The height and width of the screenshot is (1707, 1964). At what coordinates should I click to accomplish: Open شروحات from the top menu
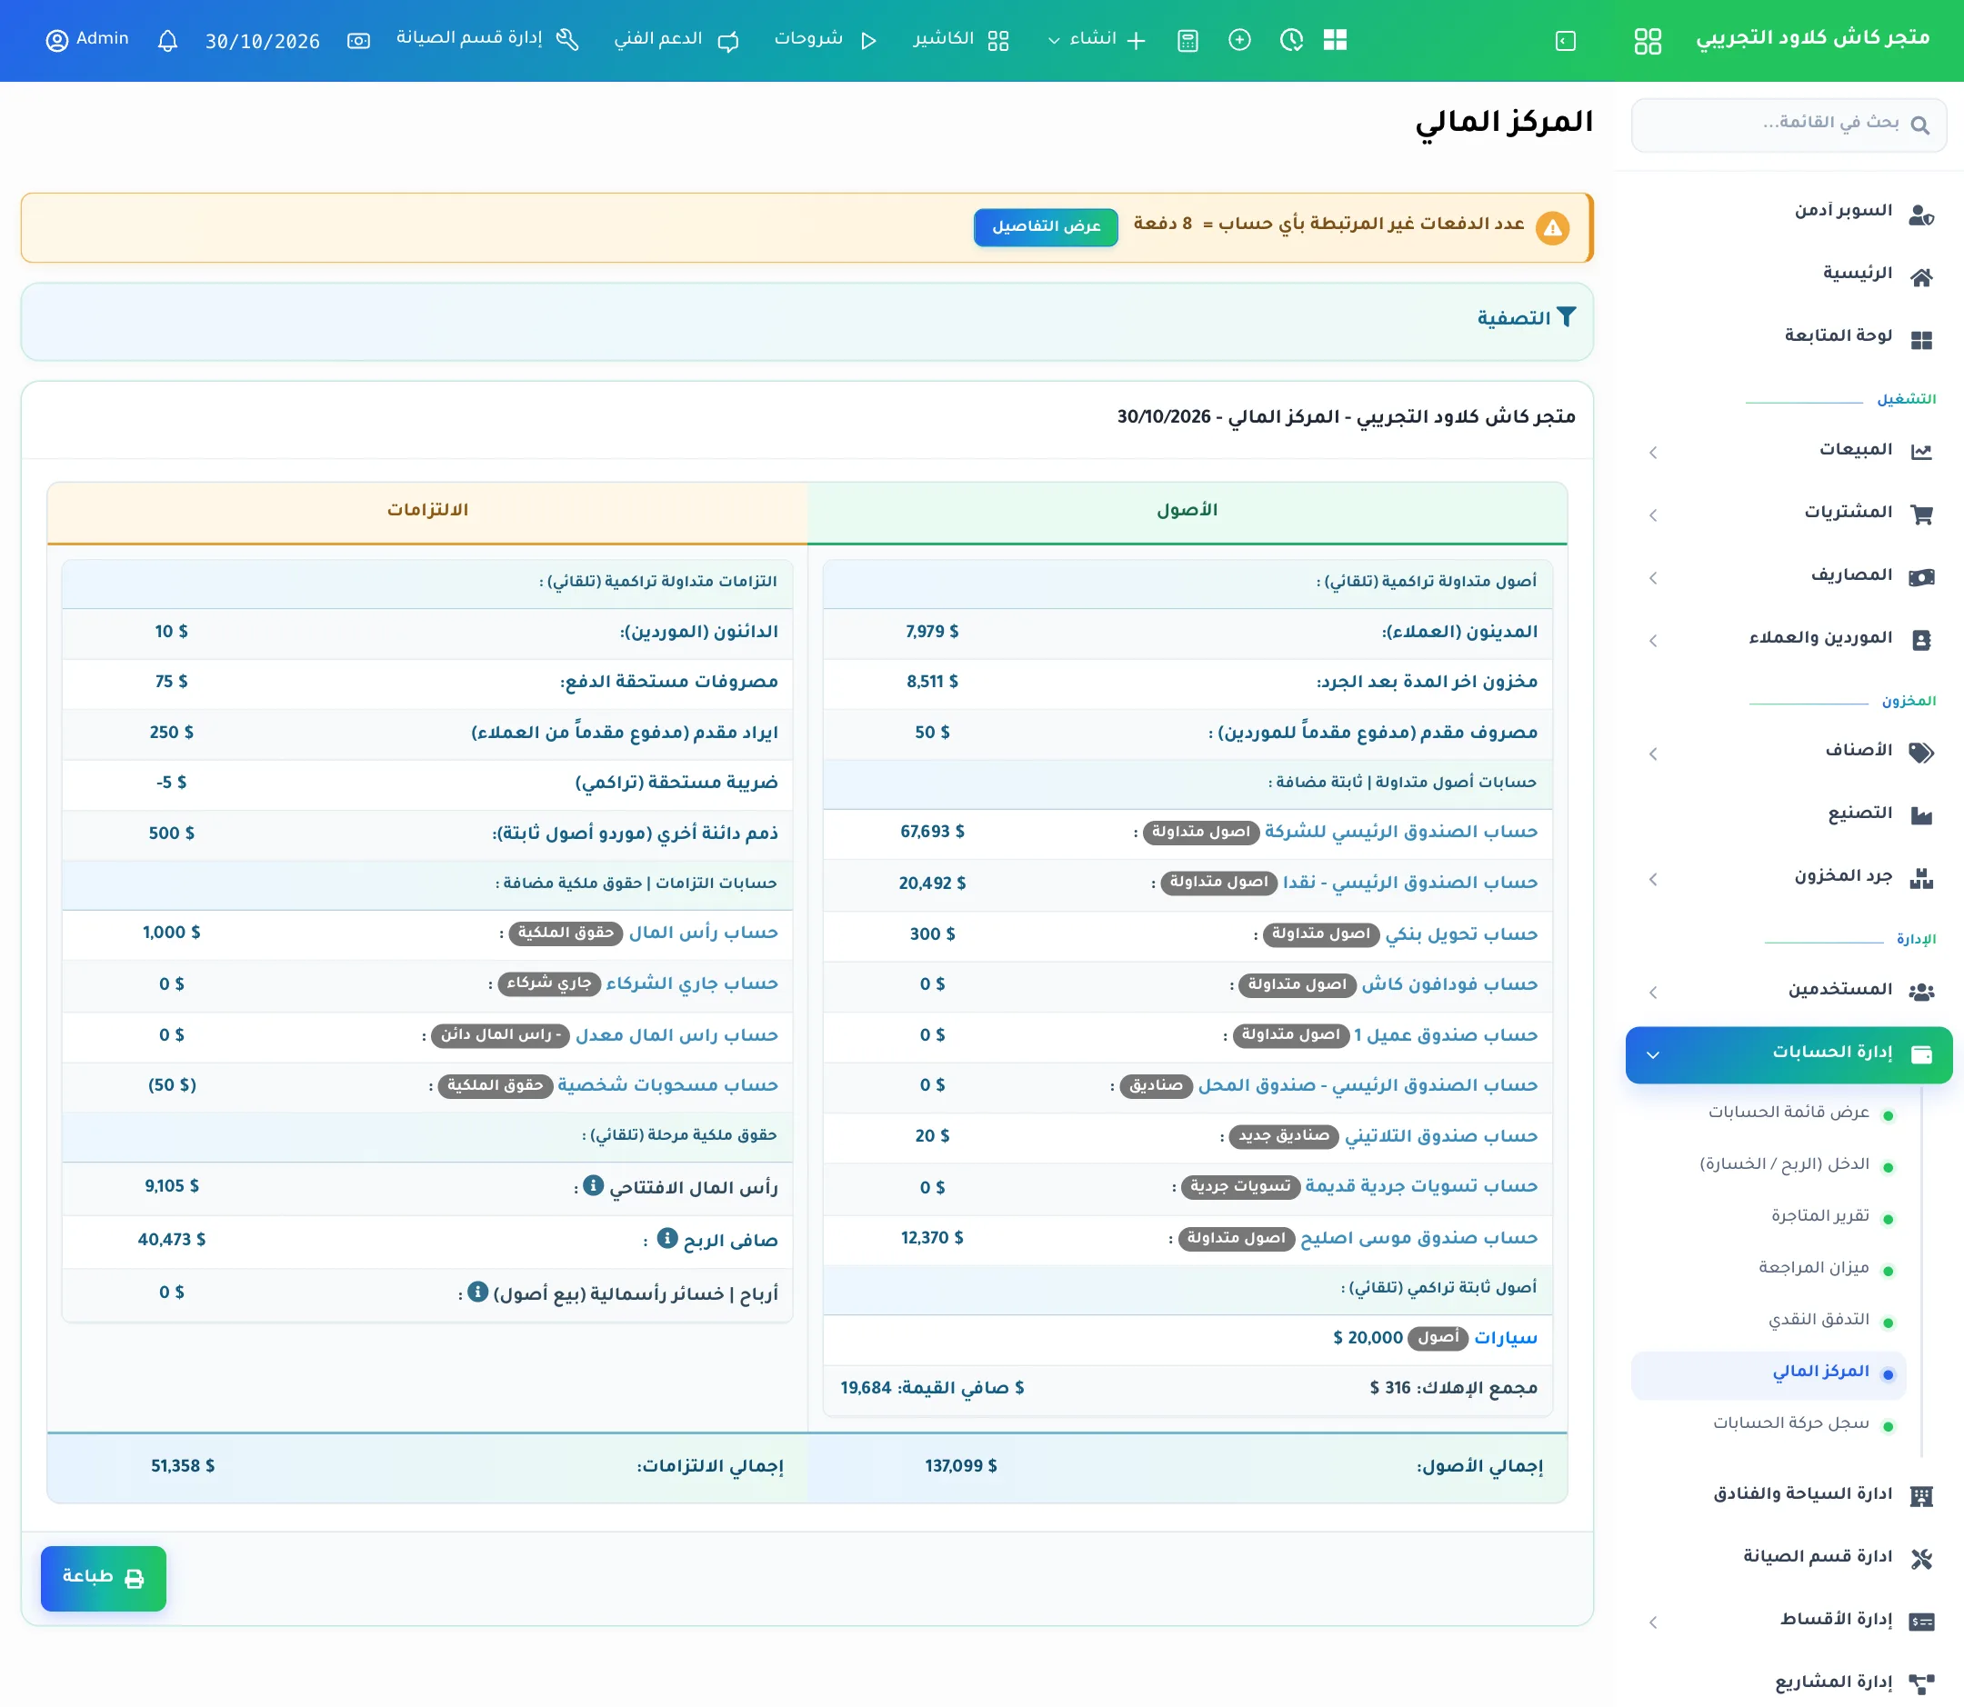pos(826,40)
